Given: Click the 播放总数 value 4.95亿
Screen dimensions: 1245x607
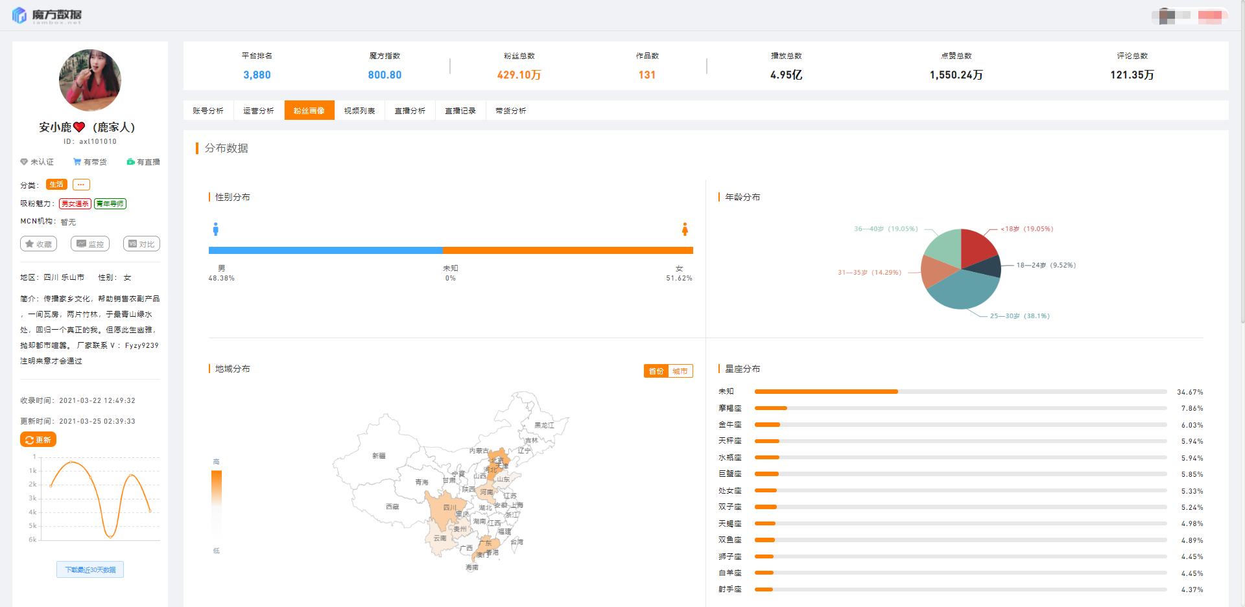Looking at the screenshot, I should click(786, 75).
